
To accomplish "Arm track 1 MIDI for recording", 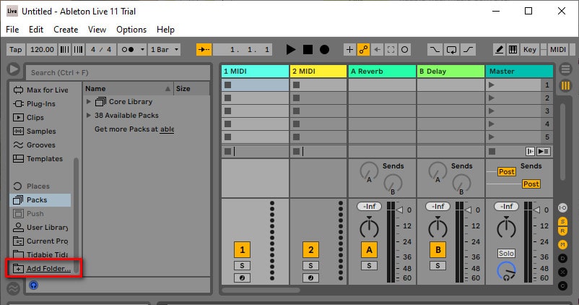I will [243, 278].
